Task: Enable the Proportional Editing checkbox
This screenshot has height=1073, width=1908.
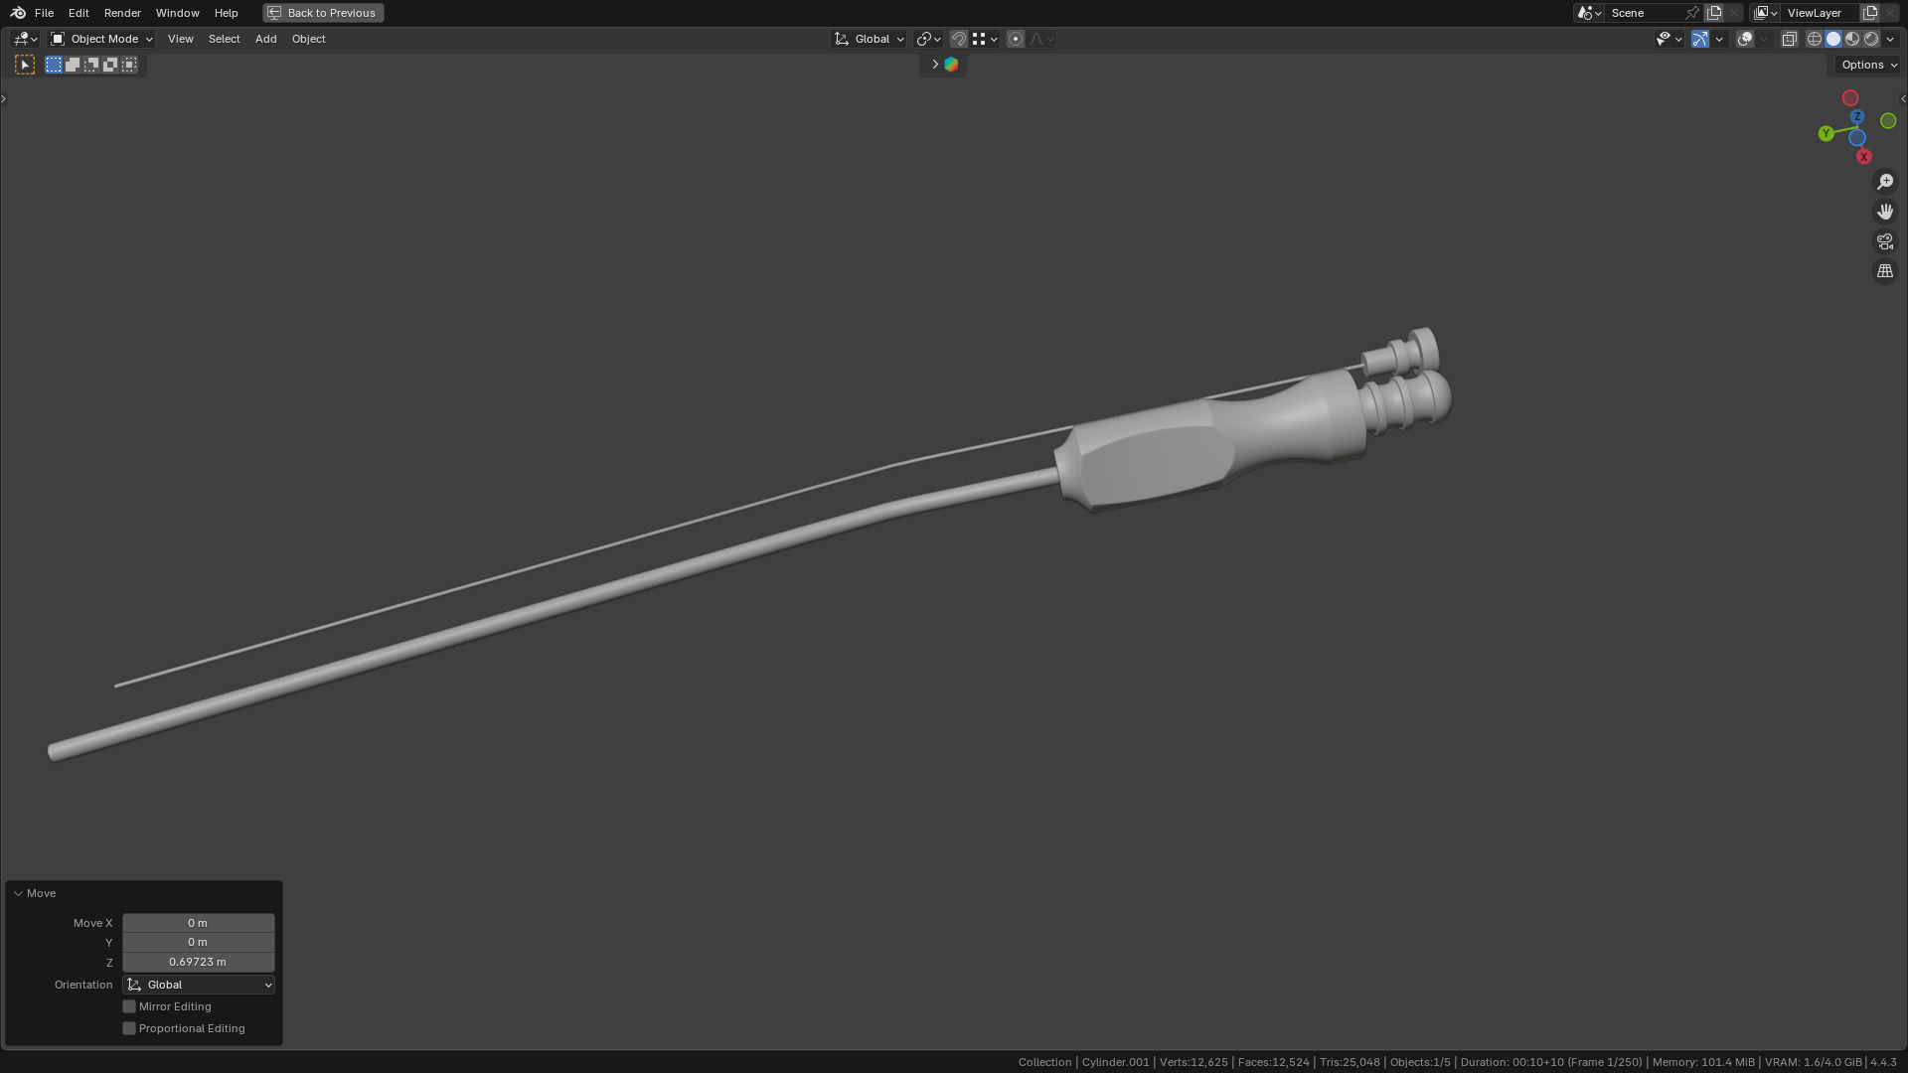Action: pos(129,1028)
